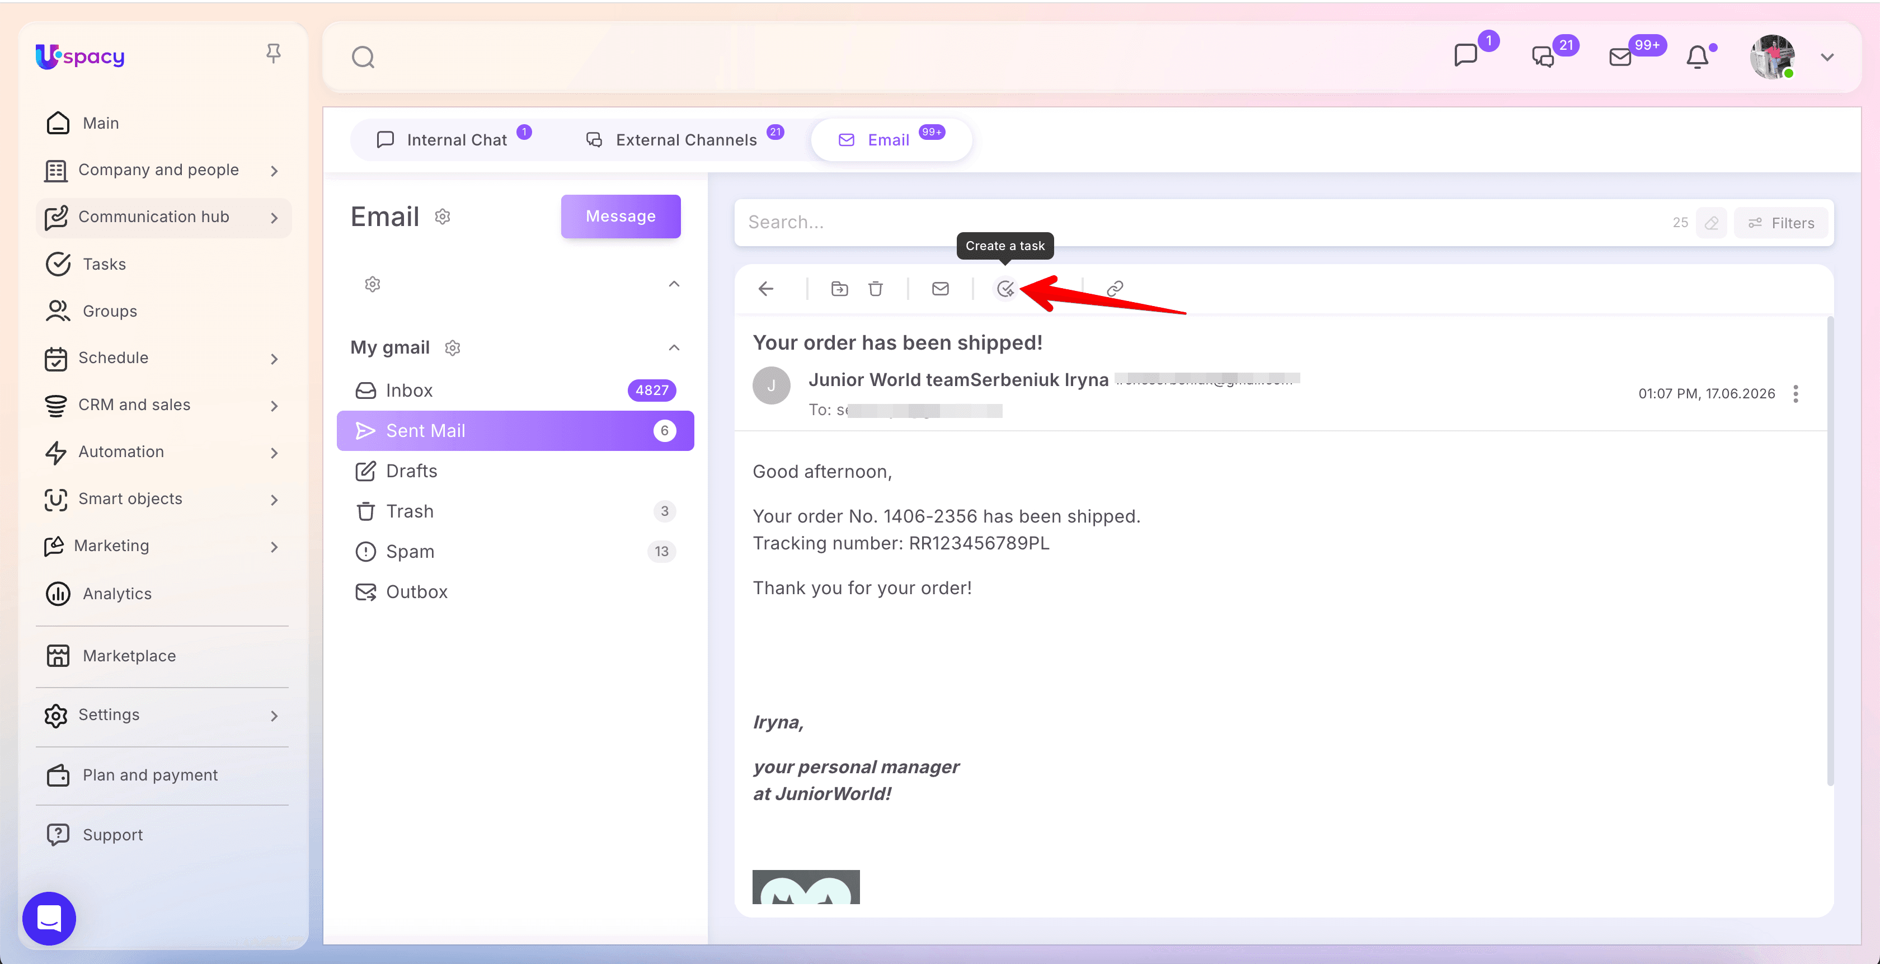The width and height of the screenshot is (1880, 964).
Task: Expand the profile dropdown chevron
Action: [1827, 57]
